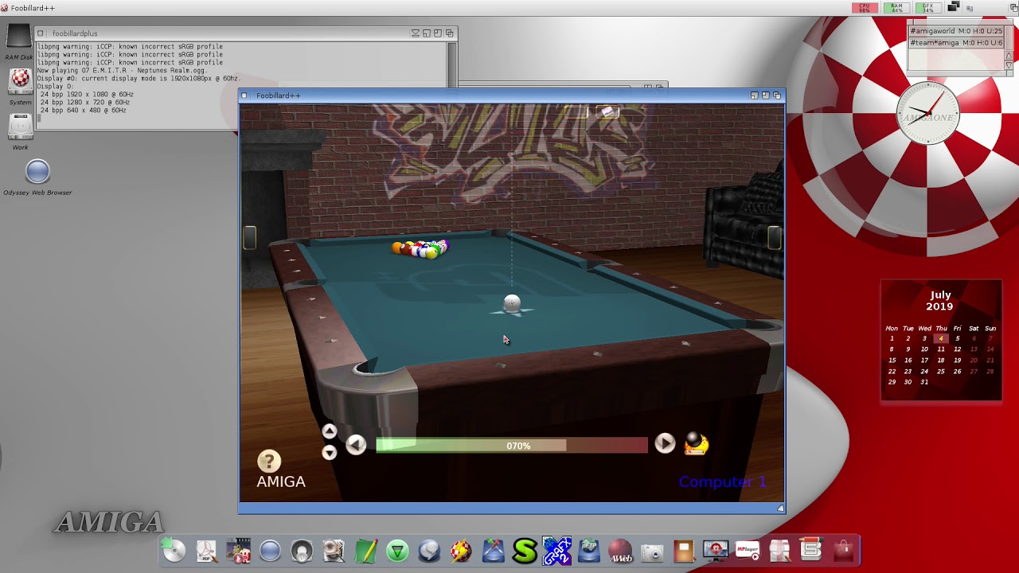Open the PDF viewer icon in the dock

point(207,551)
